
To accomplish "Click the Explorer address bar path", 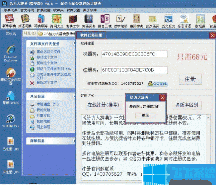I will [57, 34].
